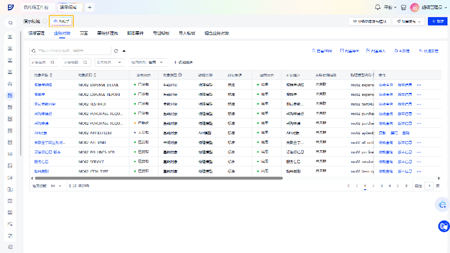Click the refresh icon beside the search box

click(x=116, y=51)
